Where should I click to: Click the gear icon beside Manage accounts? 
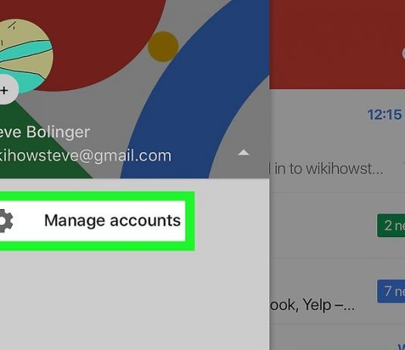coord(5,220)
